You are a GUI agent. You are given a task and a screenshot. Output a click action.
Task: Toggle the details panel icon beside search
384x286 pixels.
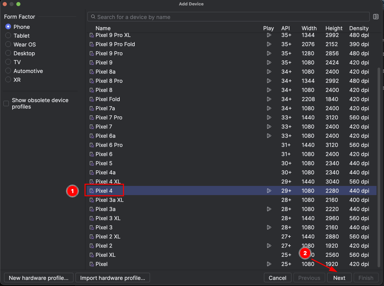(376, 17)
